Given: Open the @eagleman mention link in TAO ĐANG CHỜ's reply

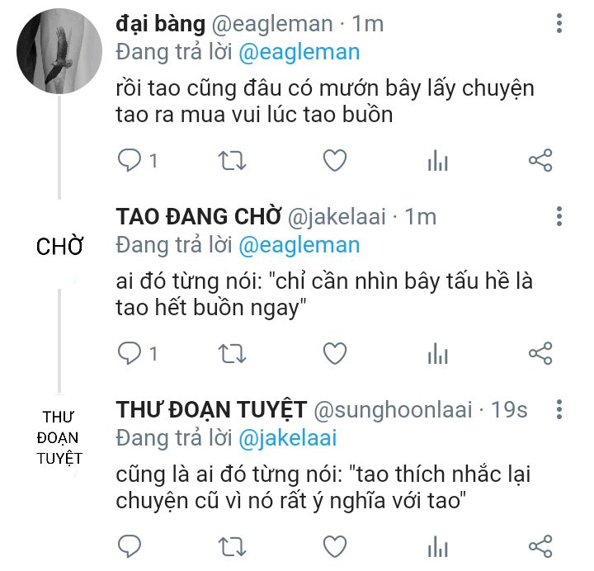Looking at the screenshot, I should (x=299, y=244).
